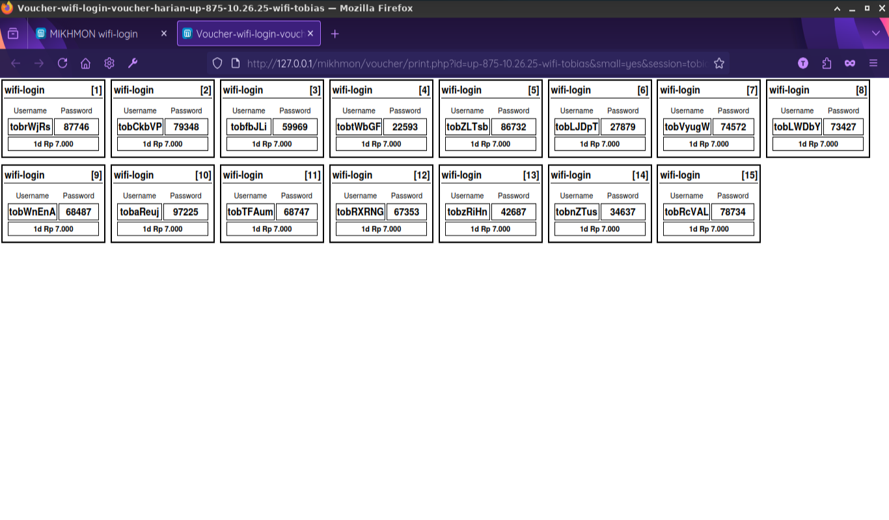Click the wrench developer tools icon

click(x=133, y=63)
